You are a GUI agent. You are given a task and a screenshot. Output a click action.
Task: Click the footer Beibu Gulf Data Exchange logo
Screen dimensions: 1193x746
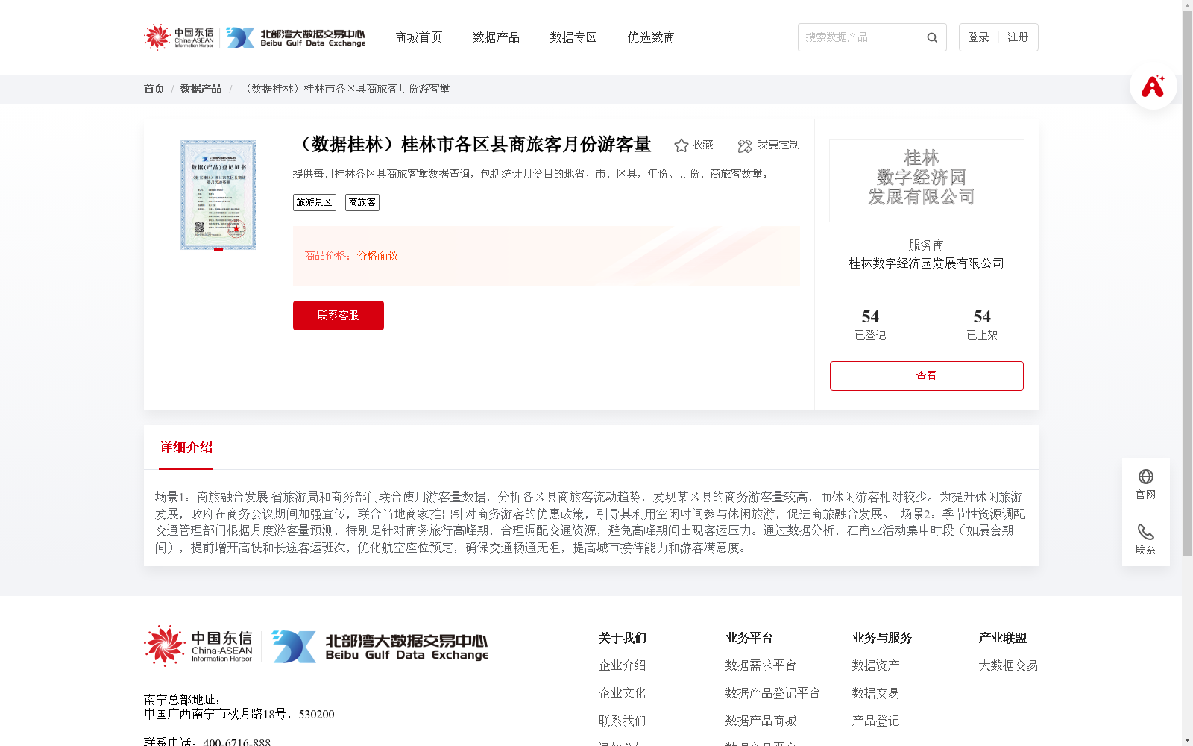click(x=380, y=646)
